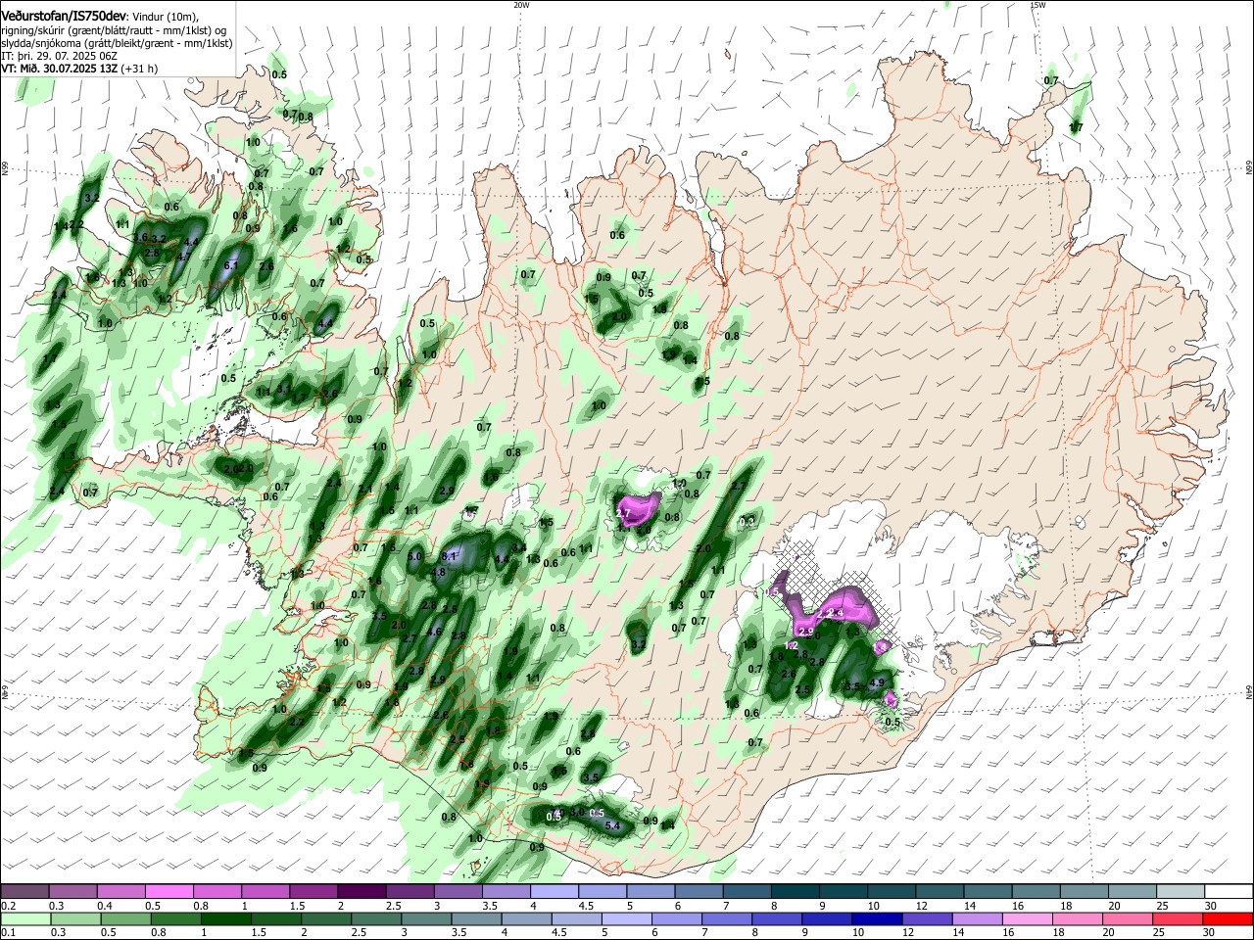This screenshot has height=940, width=1254.
Task: Click the '0.1' label of the lower legend row
Action: 8,933
